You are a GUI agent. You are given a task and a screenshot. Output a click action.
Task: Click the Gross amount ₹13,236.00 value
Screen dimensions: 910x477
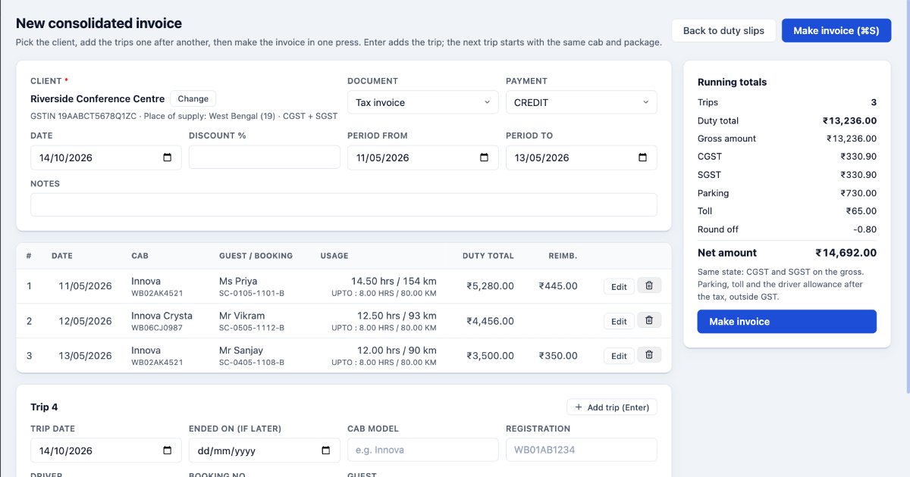(x=852, y=139)
